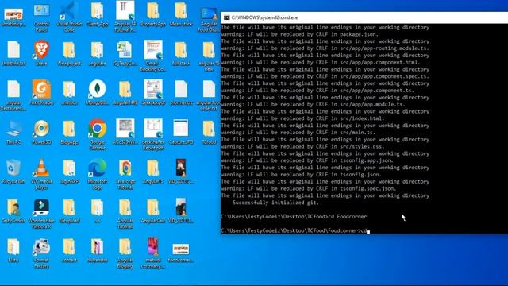Open the Angular14 Tutorial PDF file
The height and width of the screenshot is (286, 508).
(x=125, y=17)
